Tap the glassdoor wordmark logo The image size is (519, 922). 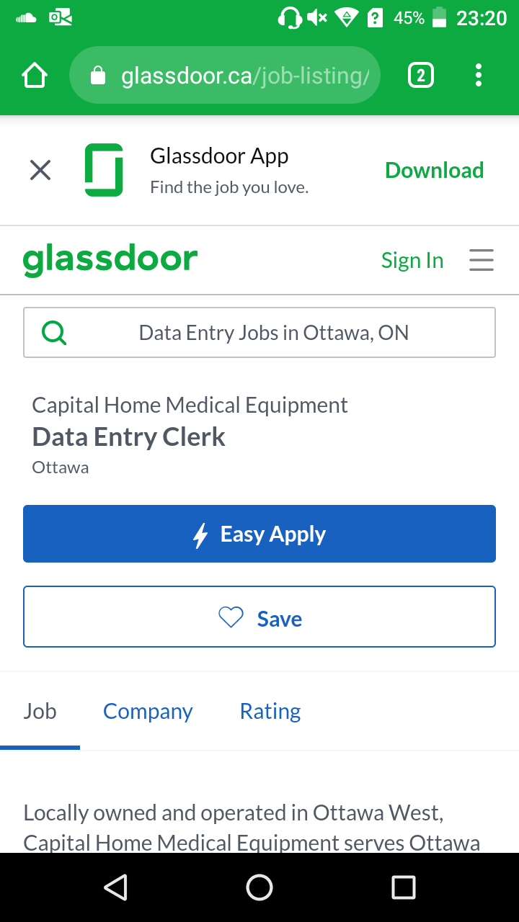110,260
